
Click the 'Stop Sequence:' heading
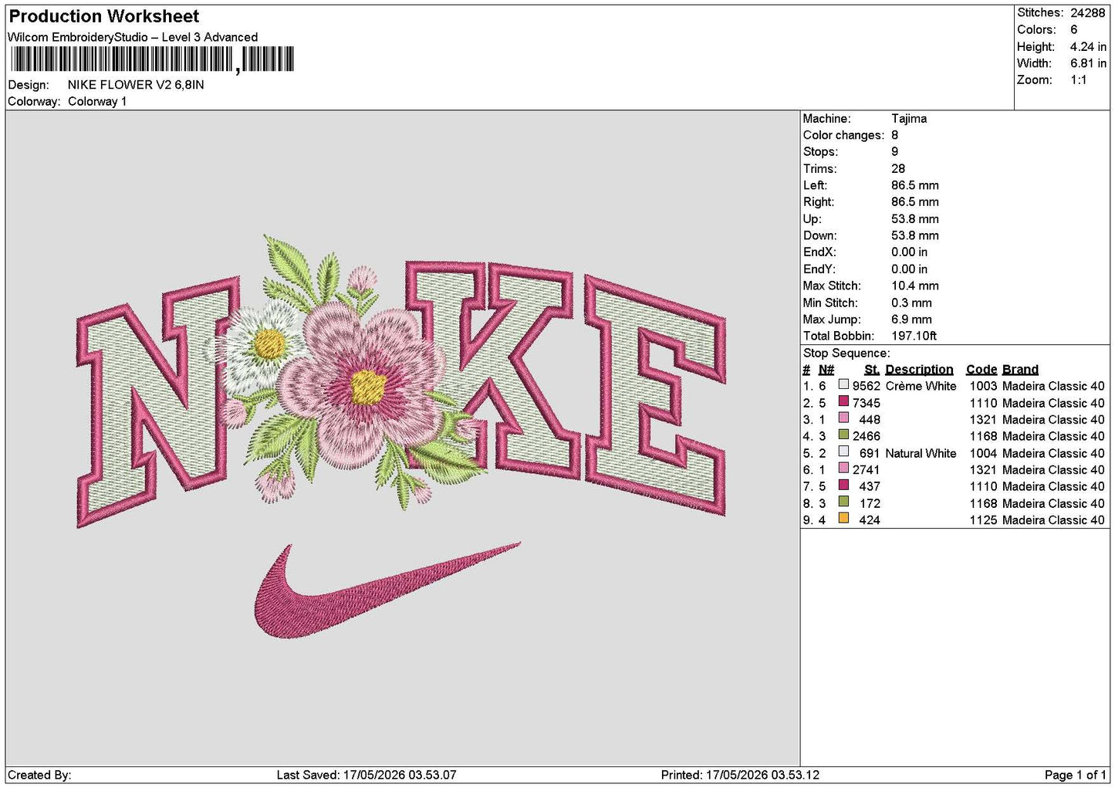coord(846,353)
